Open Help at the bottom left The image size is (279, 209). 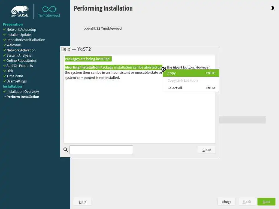(83, 202)
